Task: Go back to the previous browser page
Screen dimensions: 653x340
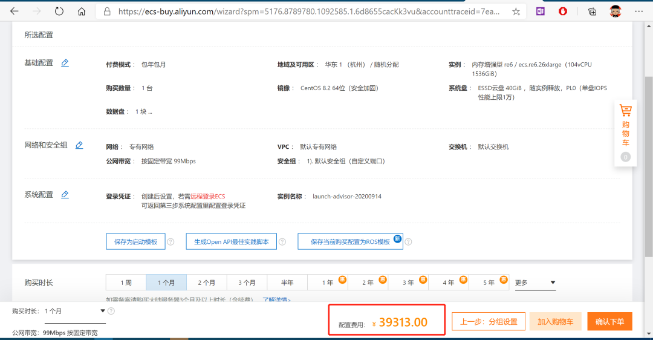Action: tap(14, 11)
